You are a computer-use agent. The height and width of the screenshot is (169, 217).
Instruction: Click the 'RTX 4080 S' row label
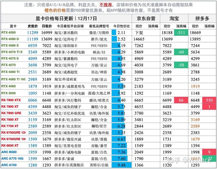click(x=10, y=46)
